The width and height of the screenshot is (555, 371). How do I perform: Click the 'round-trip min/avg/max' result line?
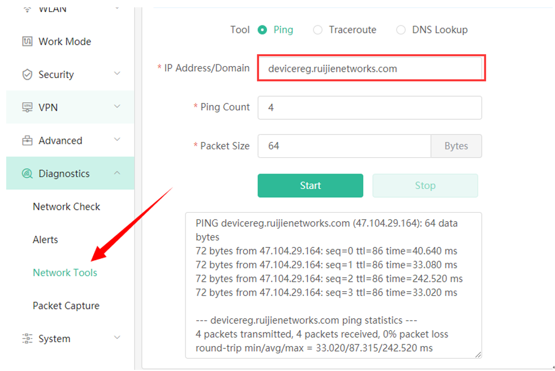(314, 348)
